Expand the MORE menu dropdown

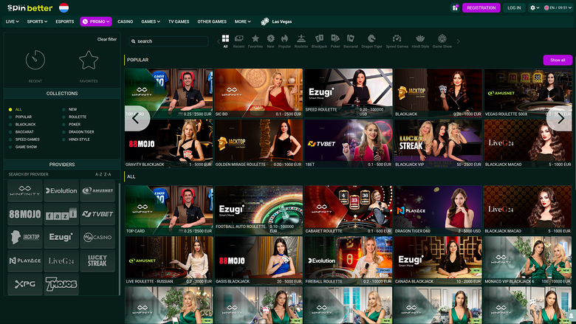(x=242, y=21)
